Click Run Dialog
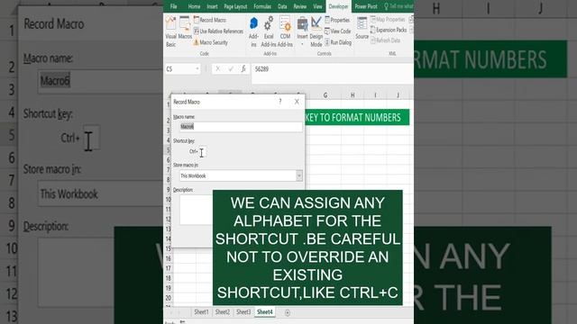This screenshot has height=324, width=577. [x=338, y=42]
